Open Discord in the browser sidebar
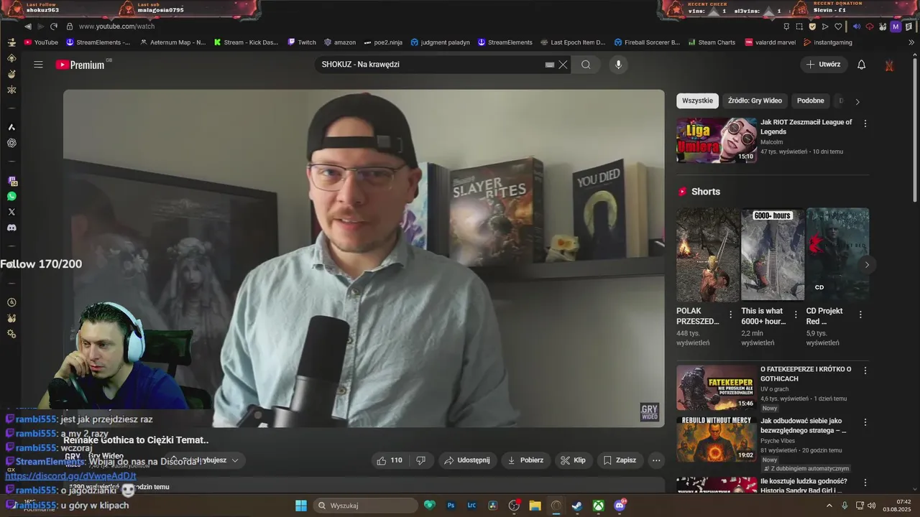The width and height of the screenshot is (920, 517). [11, 228]
